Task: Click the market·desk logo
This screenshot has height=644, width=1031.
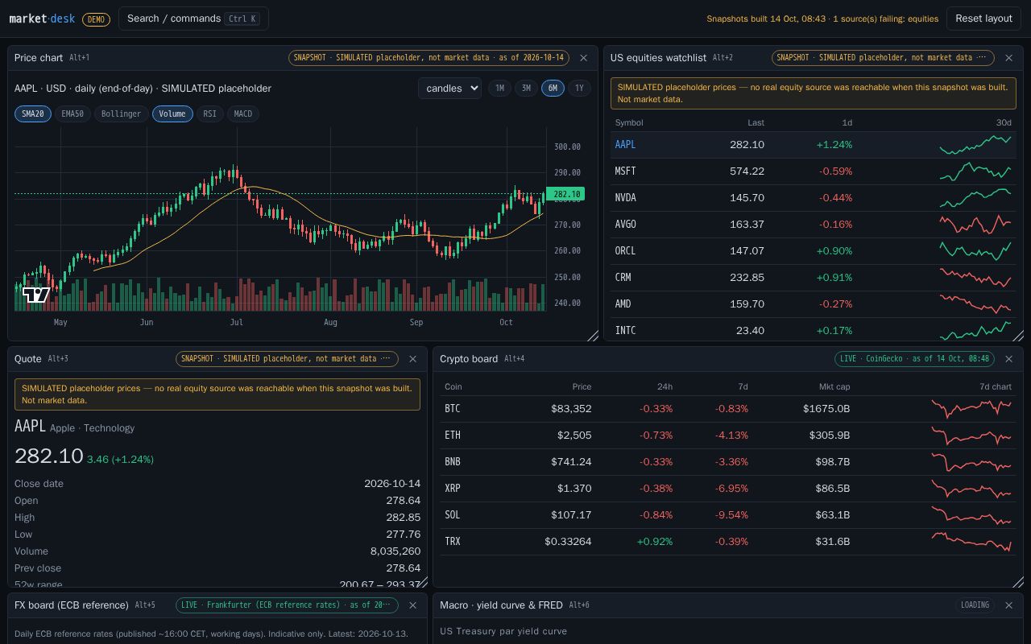Action: pyautogui.click(x=42, y=19)
